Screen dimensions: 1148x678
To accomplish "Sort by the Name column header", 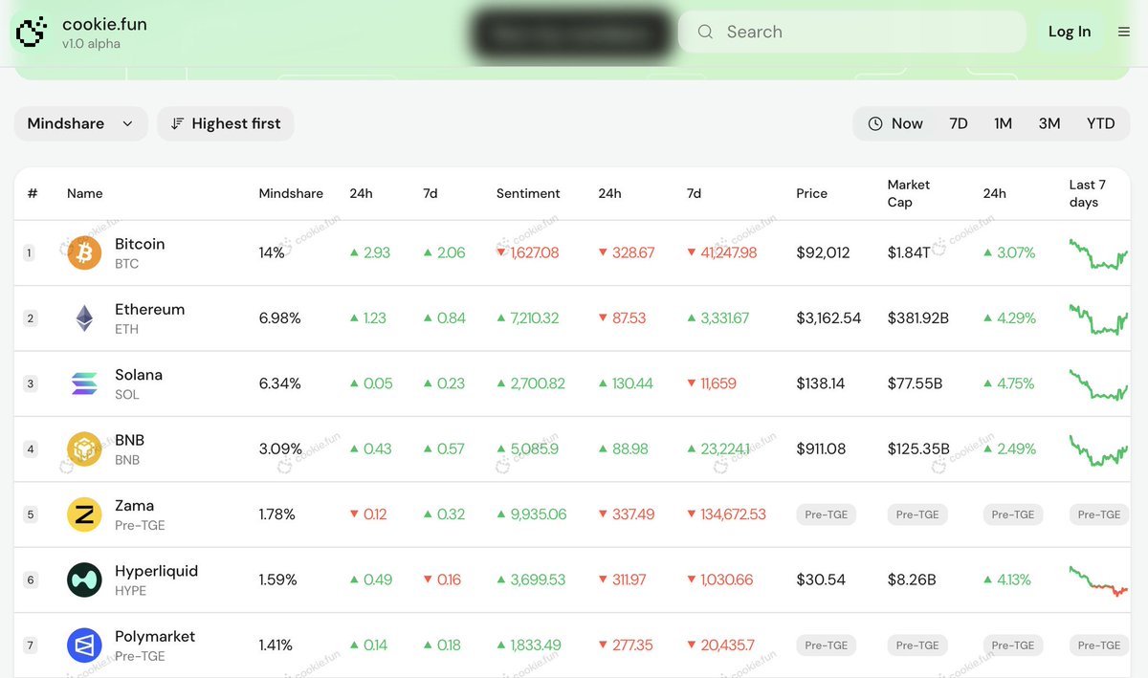I will [84, 193].
